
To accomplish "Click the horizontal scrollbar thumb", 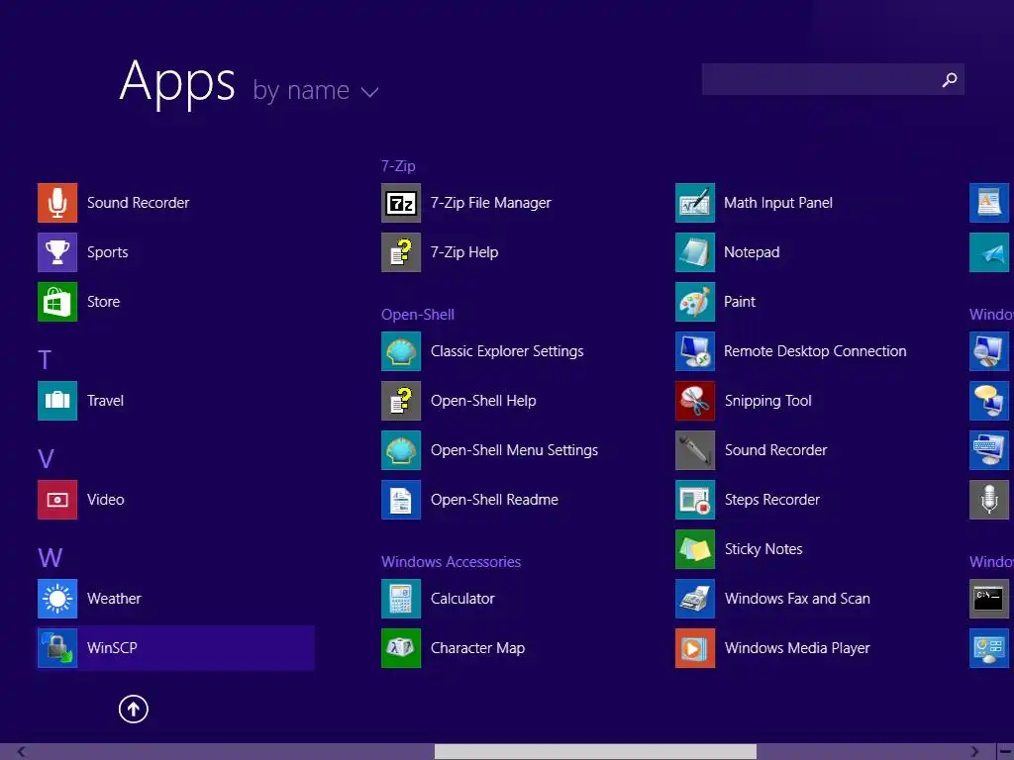I will pos(595,752).
